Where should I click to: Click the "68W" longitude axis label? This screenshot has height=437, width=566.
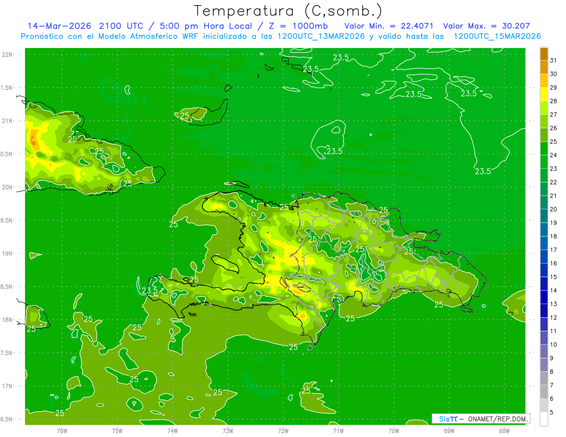pos(504,430)
